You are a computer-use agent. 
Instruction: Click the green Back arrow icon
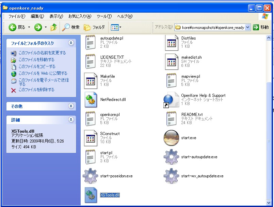pos(12,27)
